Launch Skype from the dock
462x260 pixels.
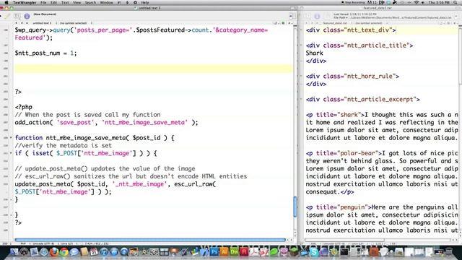click(314, 252)
